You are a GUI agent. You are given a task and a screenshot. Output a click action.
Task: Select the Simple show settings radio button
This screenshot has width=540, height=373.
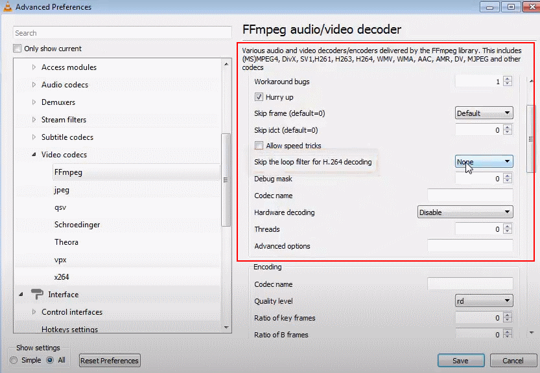click(x=14, y=360)
